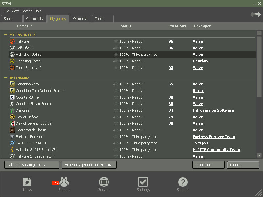
Task: Sort by the Developer column header
Action: [x=202, y=26]
